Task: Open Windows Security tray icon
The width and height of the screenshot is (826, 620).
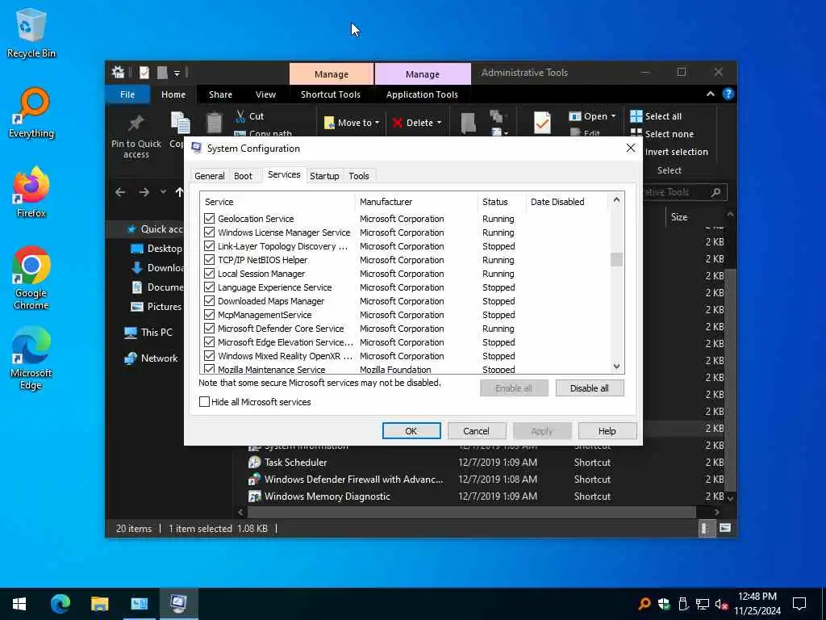Action: tap(663, 604)
